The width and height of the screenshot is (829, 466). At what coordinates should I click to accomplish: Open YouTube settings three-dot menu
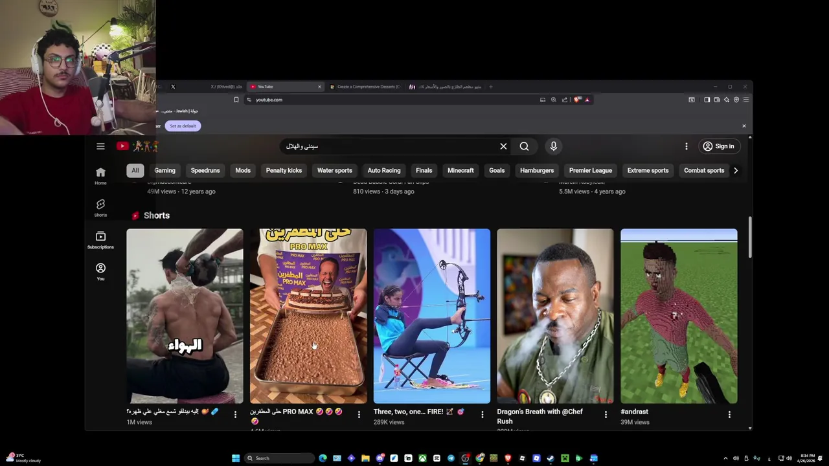[x=687, y=146]
